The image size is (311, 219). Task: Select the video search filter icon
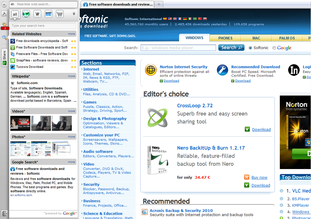coord(48,14)
